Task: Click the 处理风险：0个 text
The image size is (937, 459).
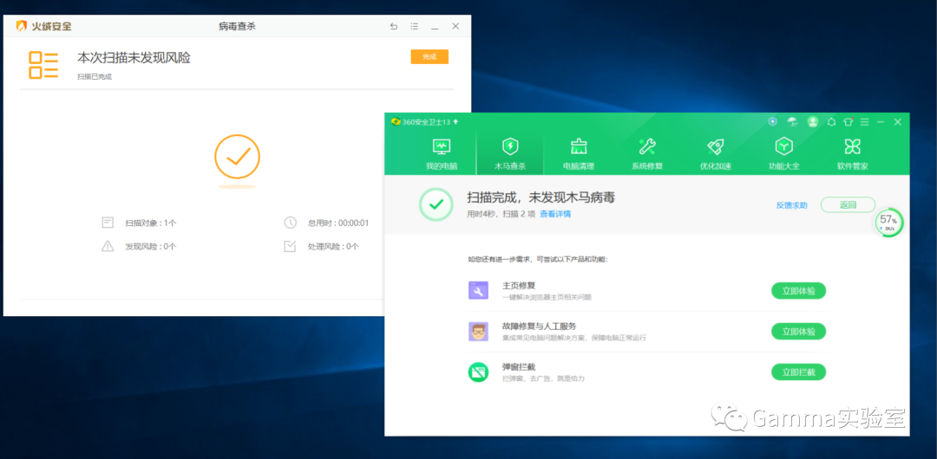Action: tap(333, 247)
